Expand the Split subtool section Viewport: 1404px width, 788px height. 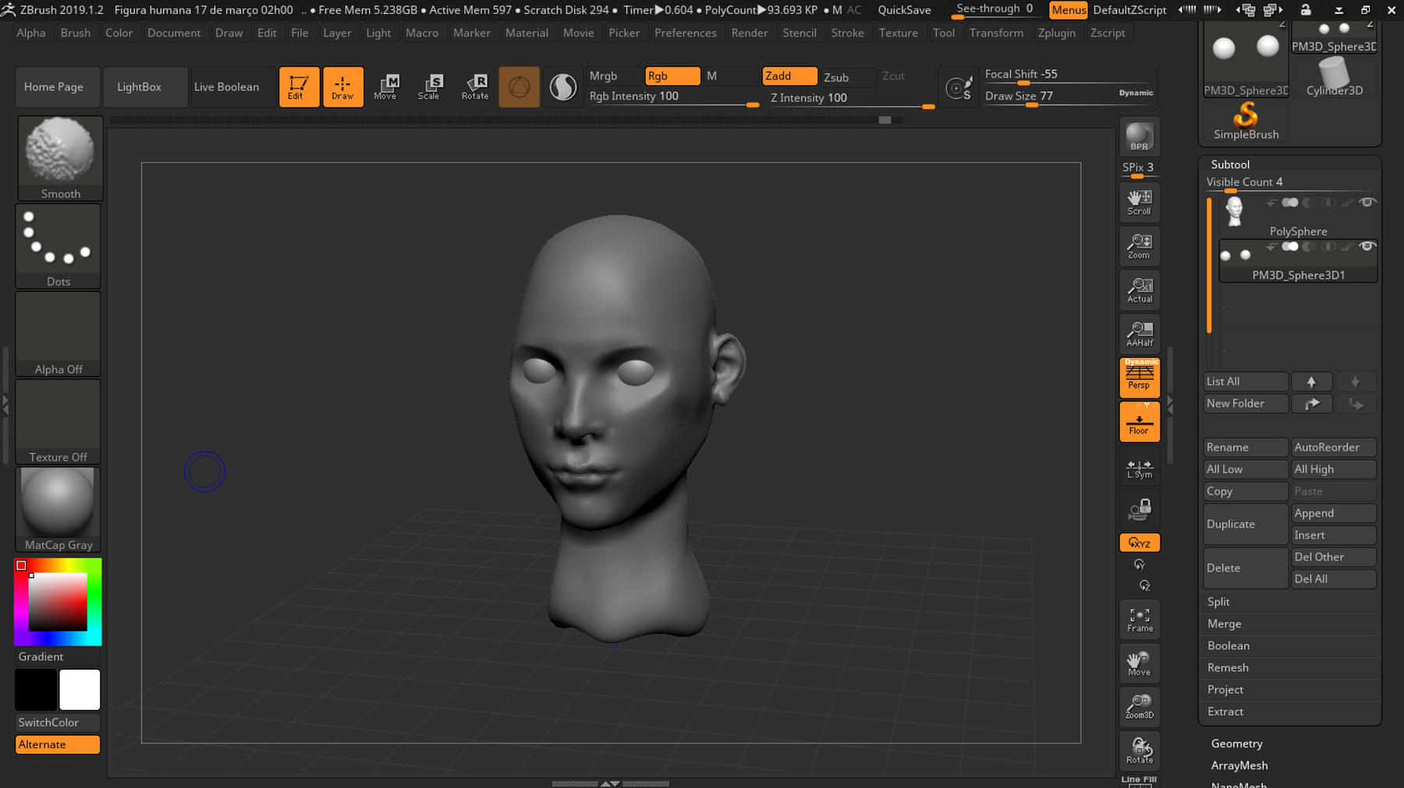[x=1218, y=602]
